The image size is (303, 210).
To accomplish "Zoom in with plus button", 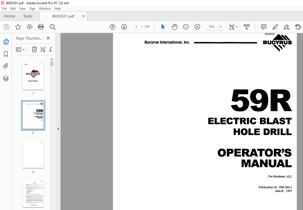I will coord(197,27).
